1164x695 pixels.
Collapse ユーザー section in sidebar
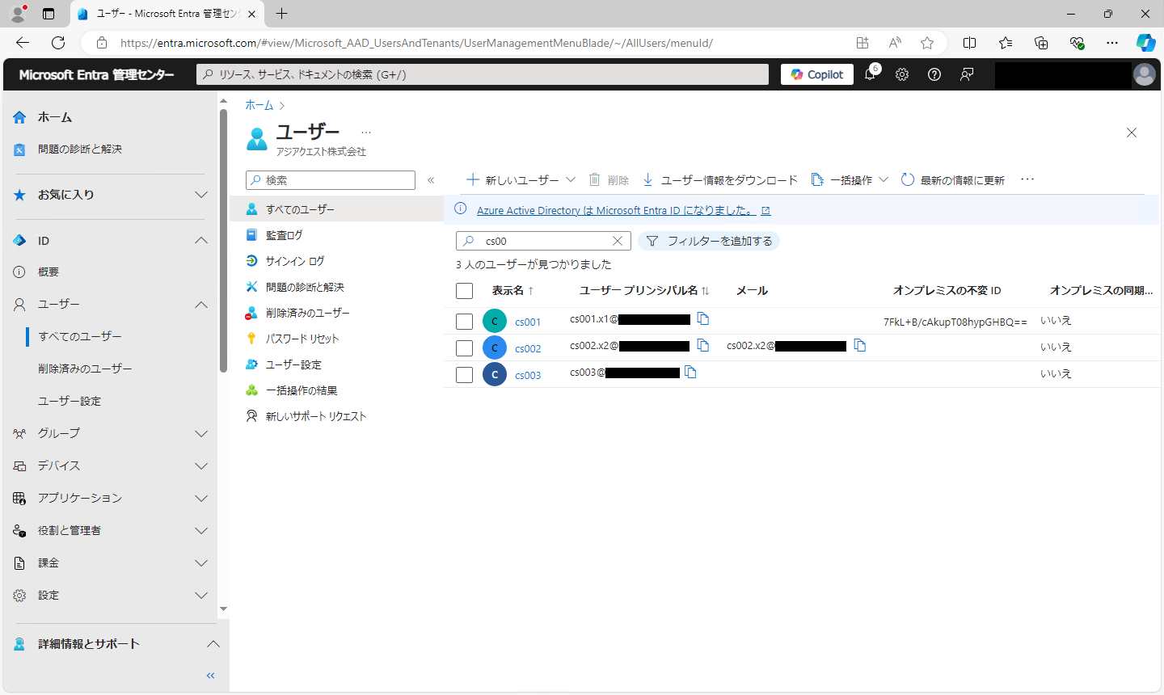tap(201, 305)
